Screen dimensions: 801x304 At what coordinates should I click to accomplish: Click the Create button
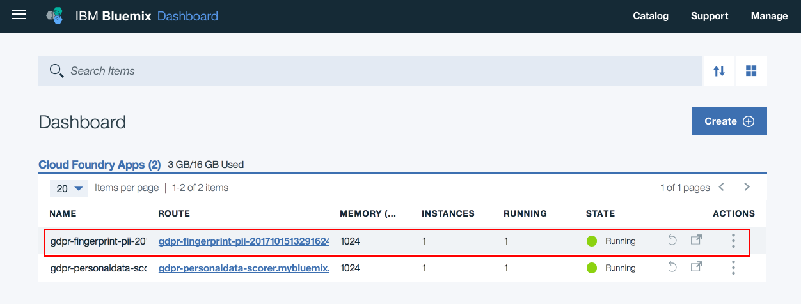pos(729,121)
